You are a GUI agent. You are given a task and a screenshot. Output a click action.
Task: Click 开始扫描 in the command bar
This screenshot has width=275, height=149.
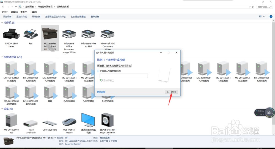pyautogui.click(x=36, y=17)
